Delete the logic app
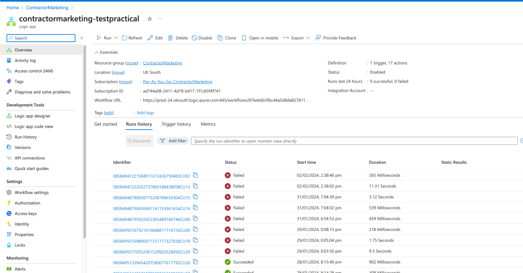This screenshot has height=273, width=523. [x=178, y=38]
